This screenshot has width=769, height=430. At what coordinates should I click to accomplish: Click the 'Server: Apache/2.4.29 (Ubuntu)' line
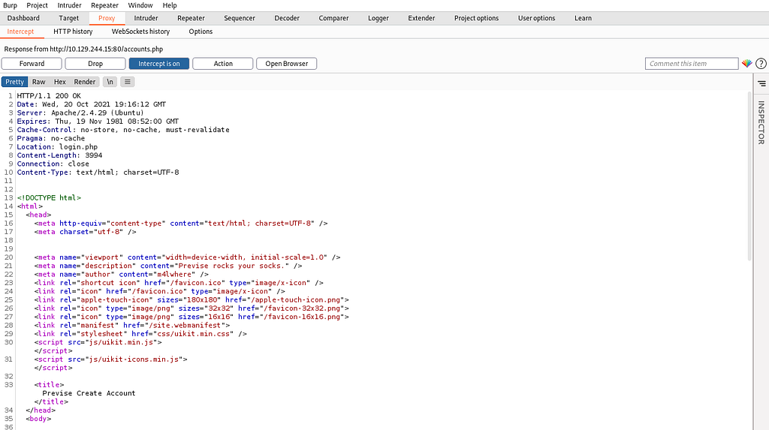coord(80,113)
